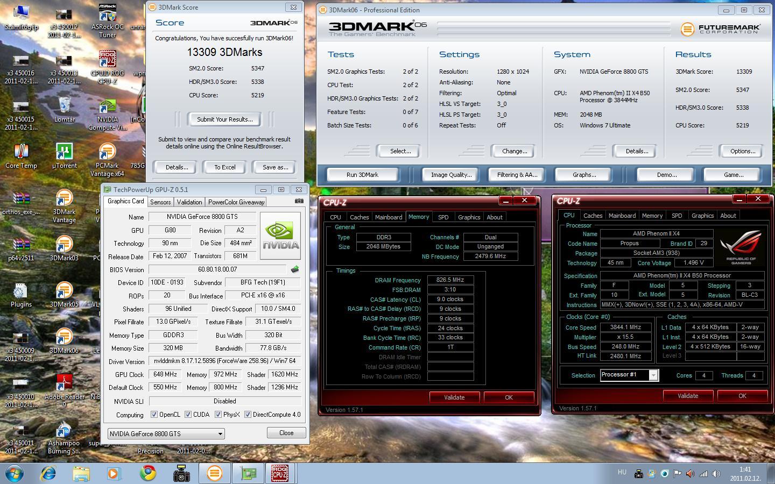775x484 pixels.
Task: Launch the 3DMark05 desktop shortcut
Action: click(x=64, y=295)
